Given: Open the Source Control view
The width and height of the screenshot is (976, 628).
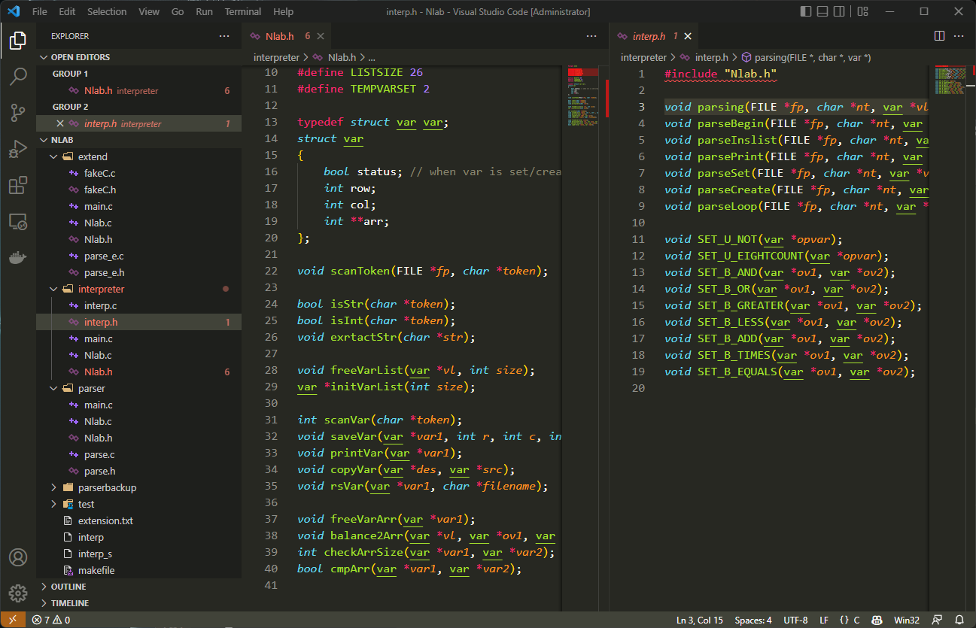Looking at the screenshot, I should 18,113.
